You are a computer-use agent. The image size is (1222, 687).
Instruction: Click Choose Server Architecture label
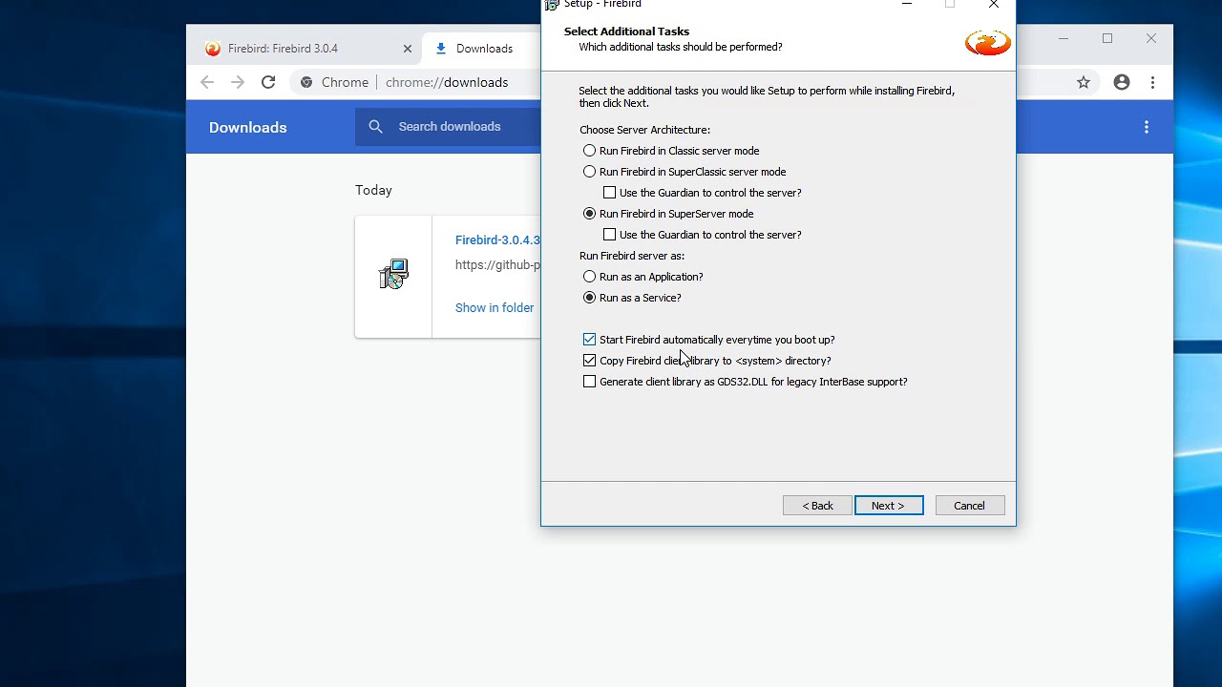pos(644,130)
